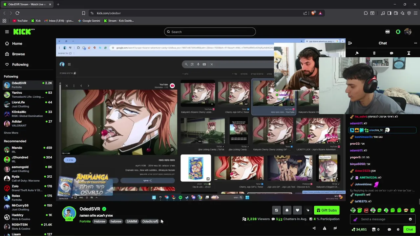The height and width of the screenshot is (236, 420).
Task: Open the browser extensions puzzle icon
Action: [366, 13]
